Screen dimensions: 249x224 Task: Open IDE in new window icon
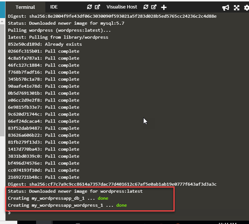(97, 7)
